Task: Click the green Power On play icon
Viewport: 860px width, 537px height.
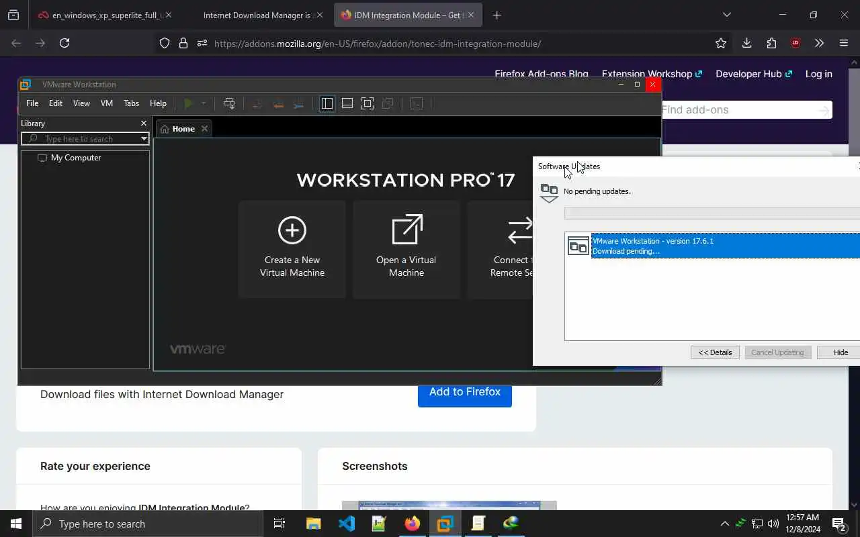Action: tap(189, 103)
